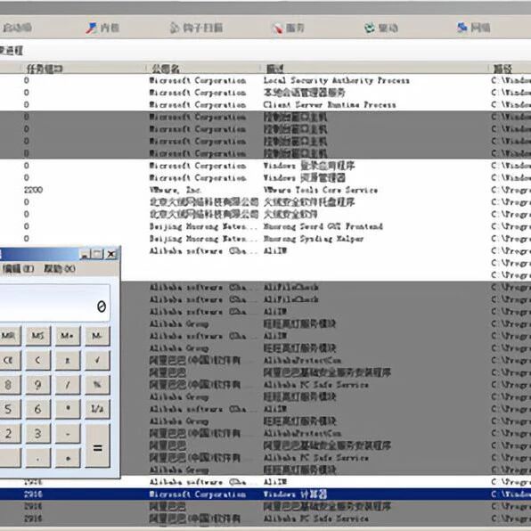Sort by 路径 column header
The width and height of the screenshot is (531, 531).
[510, 69]
